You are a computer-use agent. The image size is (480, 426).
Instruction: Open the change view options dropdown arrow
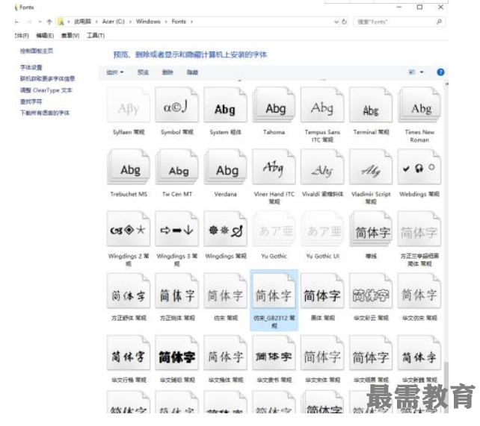coord(422,72)
